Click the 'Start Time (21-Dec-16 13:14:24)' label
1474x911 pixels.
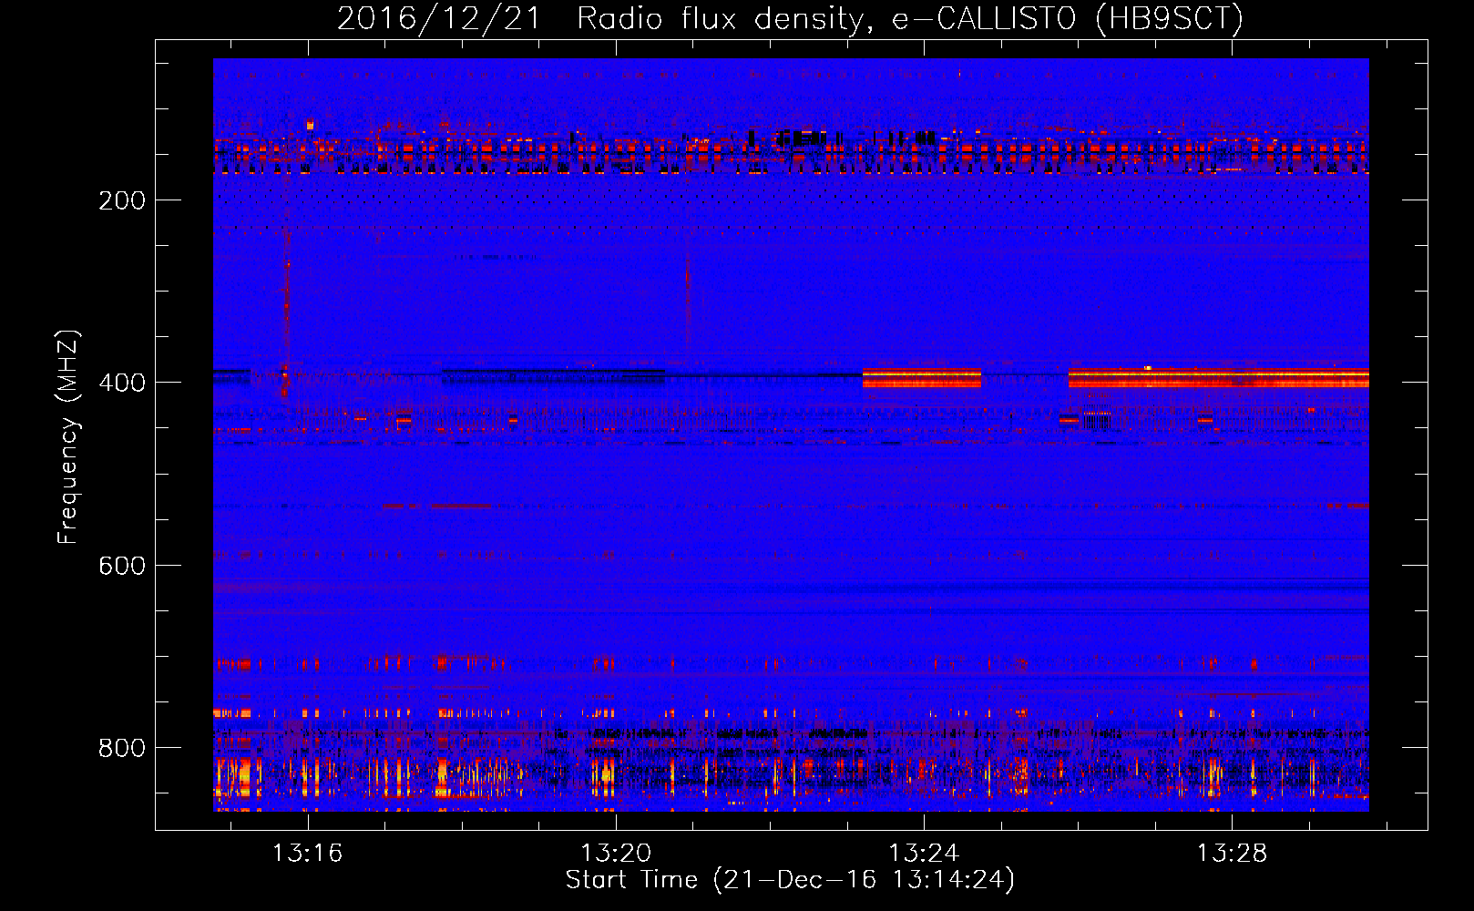(x=790, y=880)
